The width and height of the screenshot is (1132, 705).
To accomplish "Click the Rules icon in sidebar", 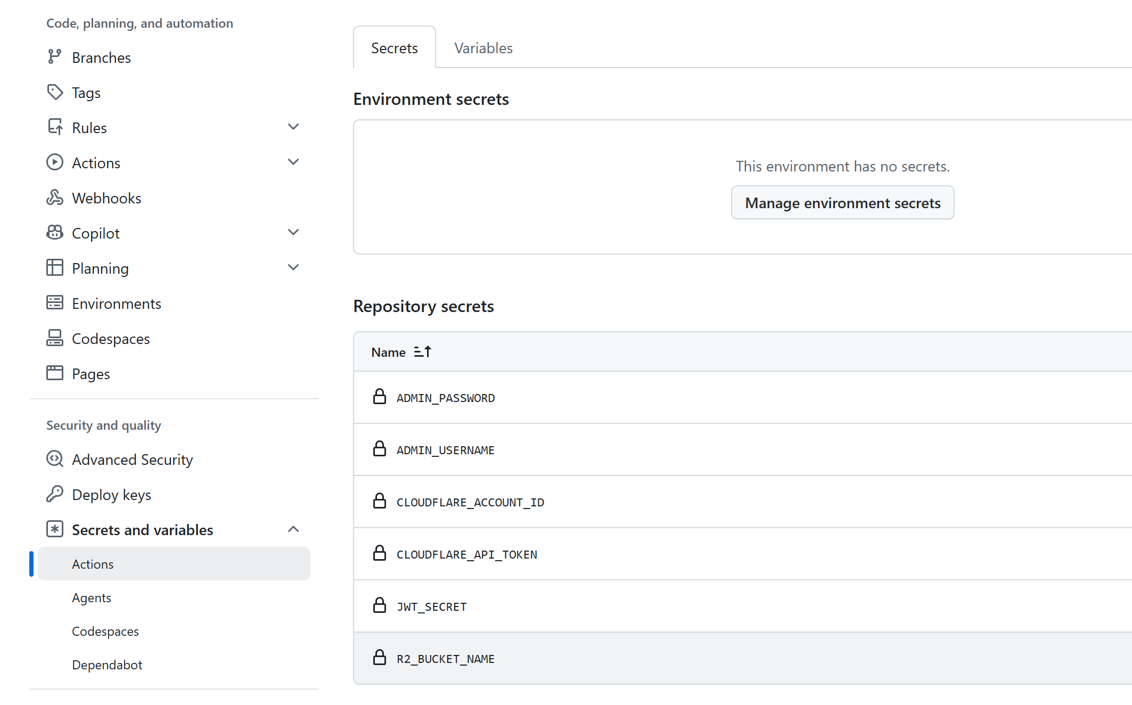I will (54, 127).
